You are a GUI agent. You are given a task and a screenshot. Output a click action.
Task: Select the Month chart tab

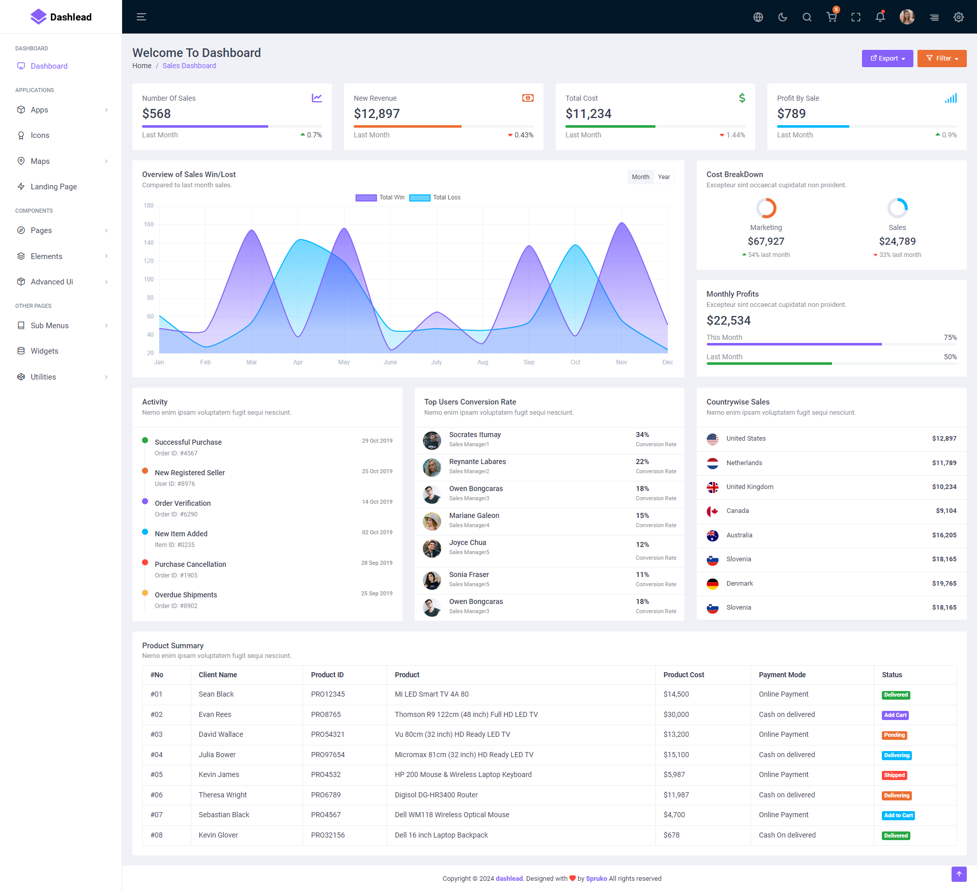pyautogui.click(x=641, y=177)
